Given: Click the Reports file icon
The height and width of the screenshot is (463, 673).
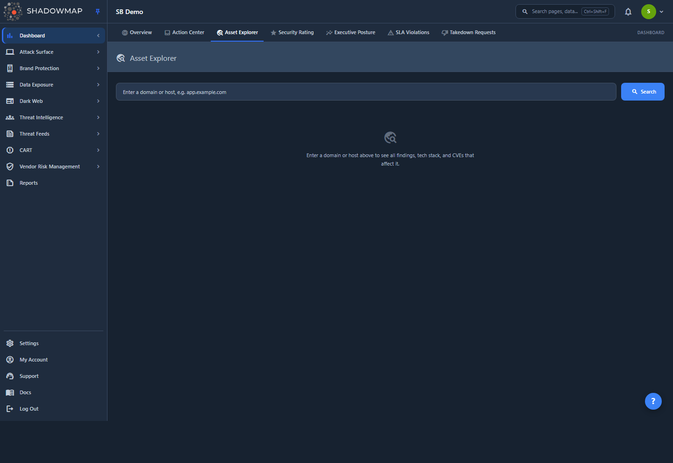Looking at the screenshot, I should [10, 183].
